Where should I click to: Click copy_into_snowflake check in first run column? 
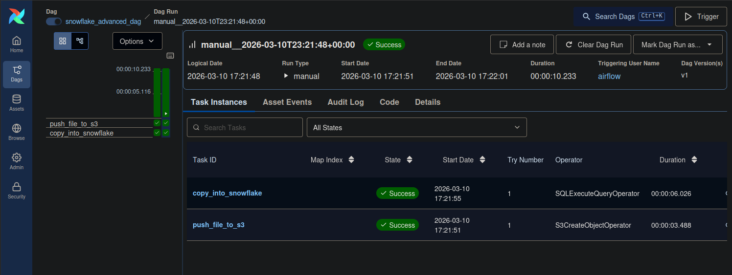click(x=157, y=133)
